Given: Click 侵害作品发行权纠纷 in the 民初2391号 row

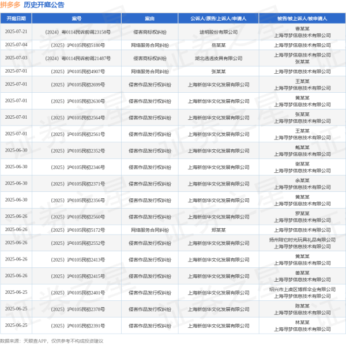Looking at the screenshot, I should click(149, 326).
